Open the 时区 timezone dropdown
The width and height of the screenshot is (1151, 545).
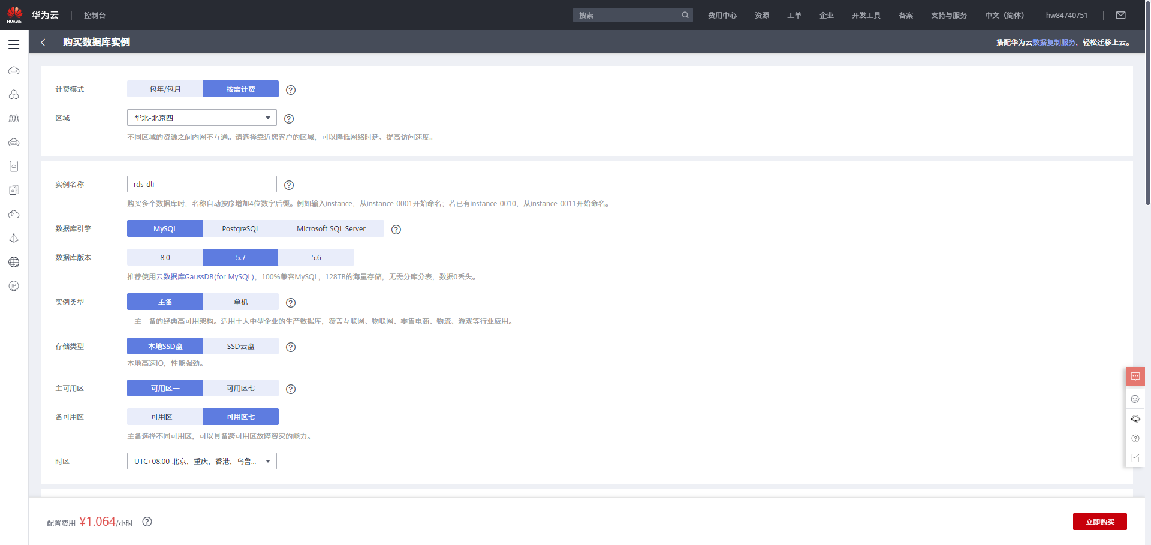tap(202, 461)
